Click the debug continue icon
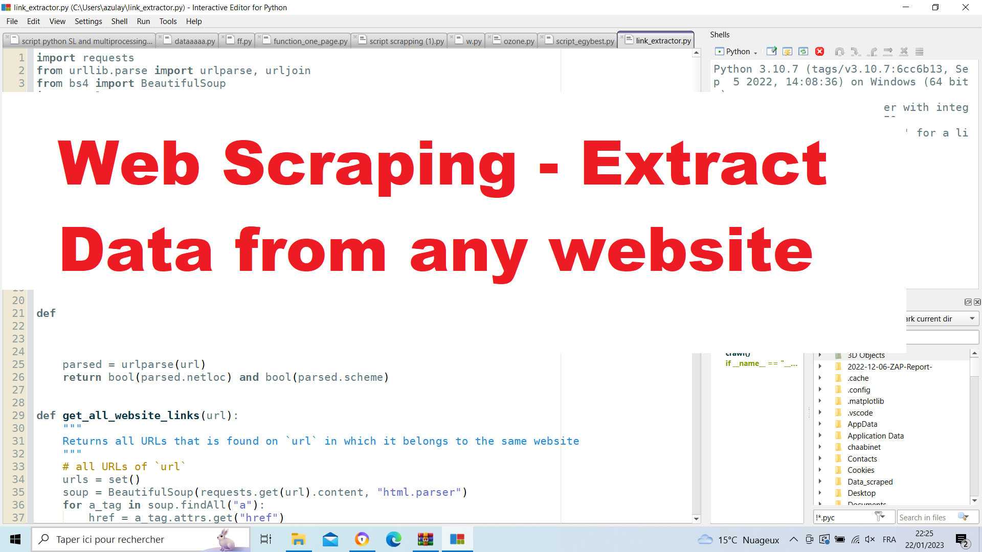 [839, 52]
